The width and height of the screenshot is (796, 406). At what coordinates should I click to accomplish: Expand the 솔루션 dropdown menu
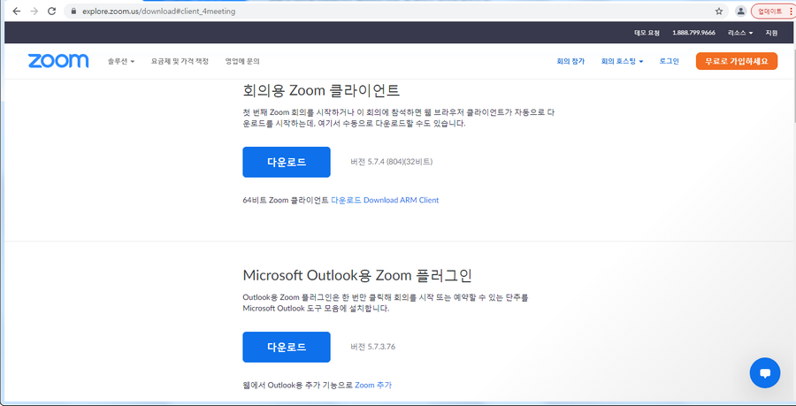[121, 61]
